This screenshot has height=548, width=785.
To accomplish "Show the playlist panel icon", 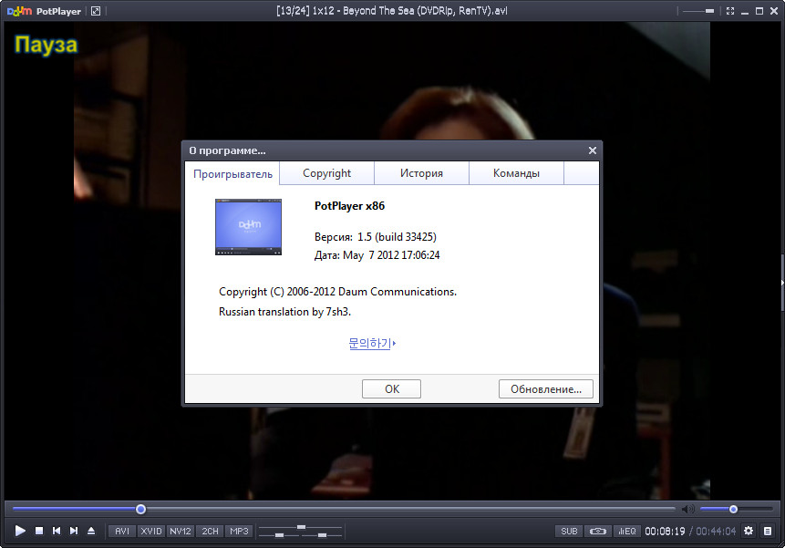I will point(769,531).
